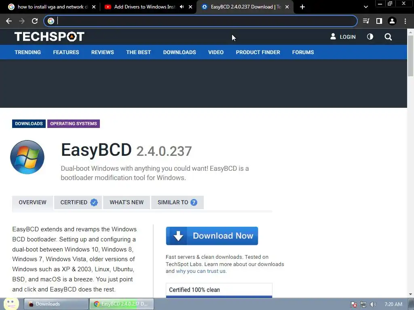414x310 pixels.
Task: Click the Download Now button
Action: 212,236
